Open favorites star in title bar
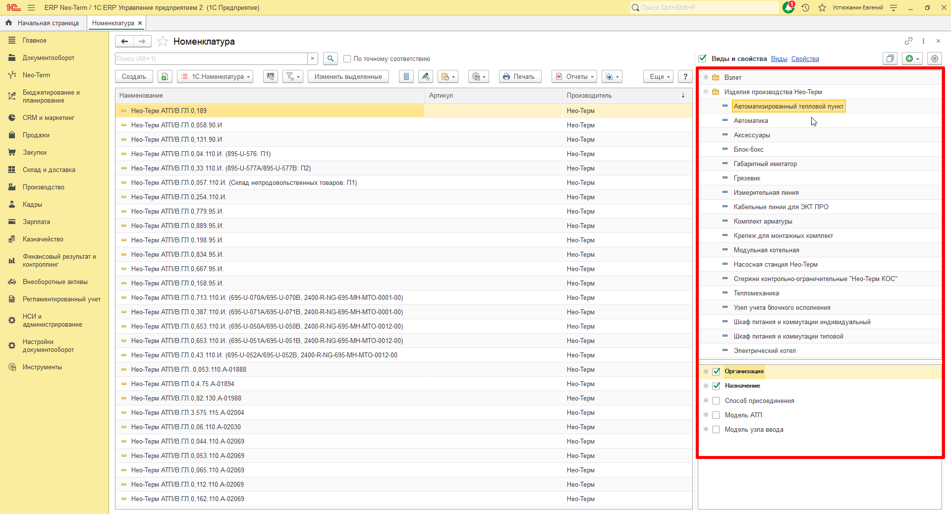This screenshot has height=514, width=951. (822, 7)
